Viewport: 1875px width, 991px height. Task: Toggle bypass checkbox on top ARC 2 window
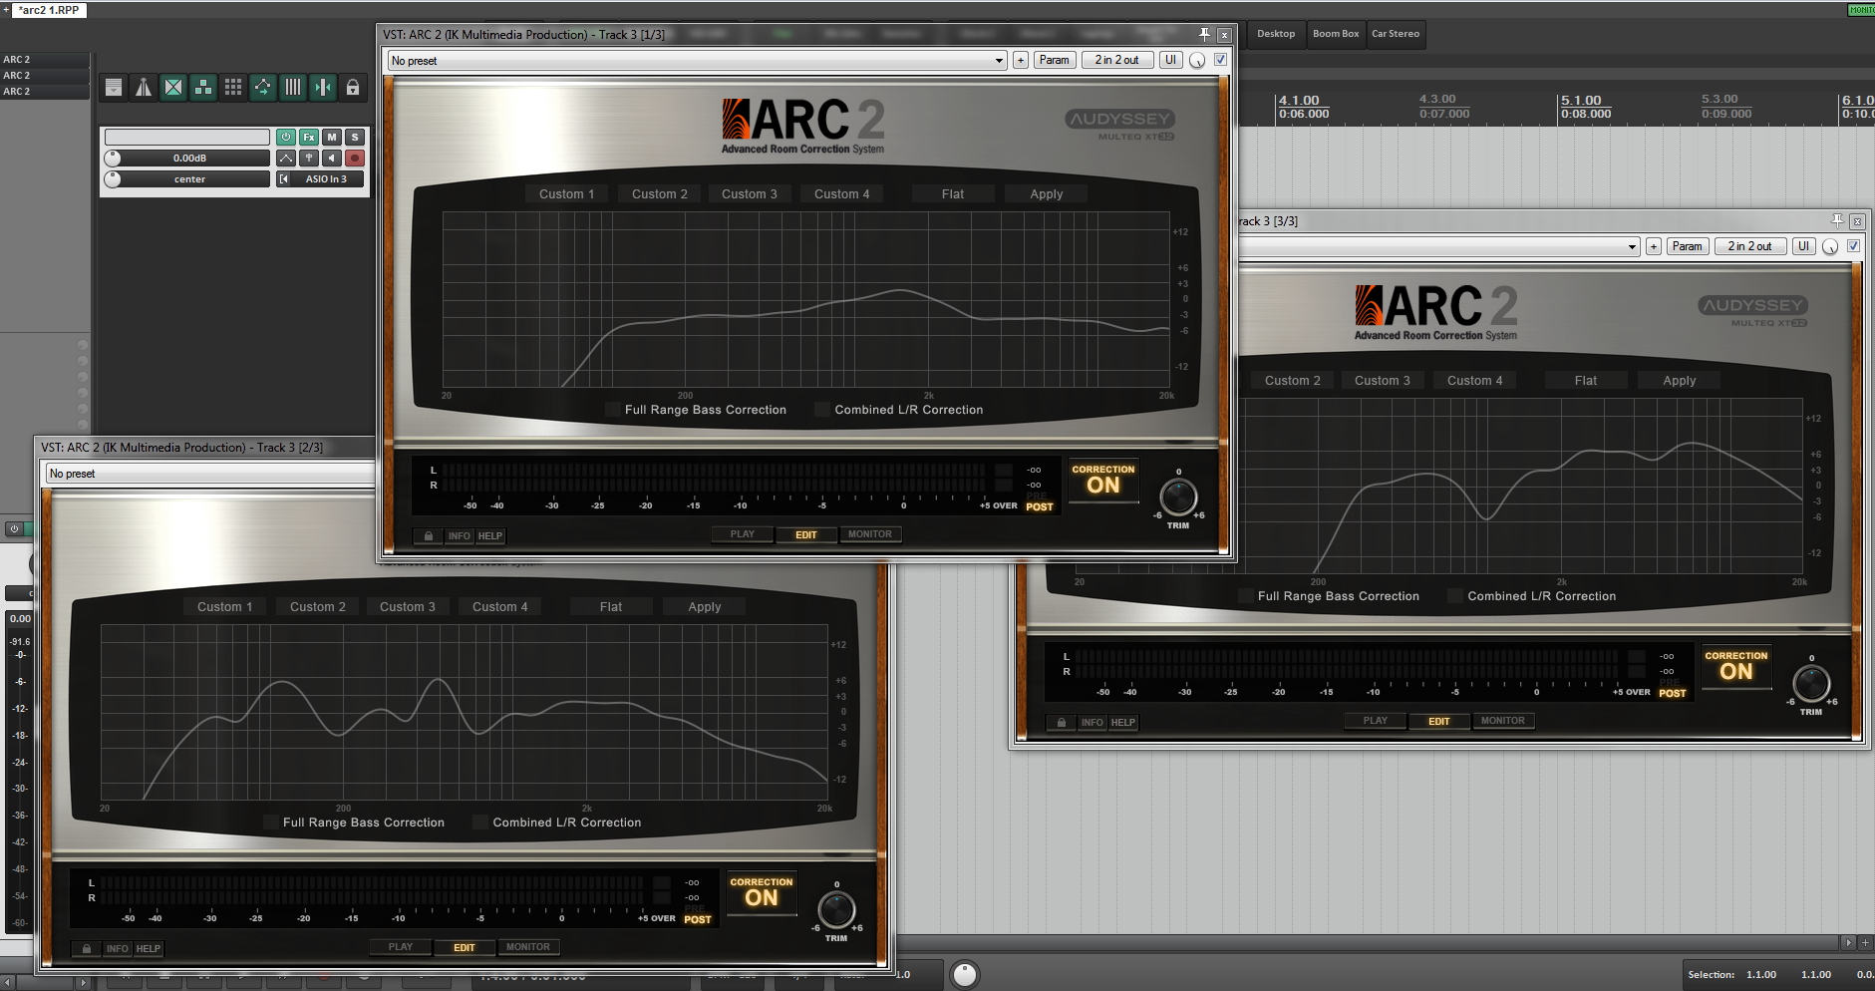click(1220, 60)
